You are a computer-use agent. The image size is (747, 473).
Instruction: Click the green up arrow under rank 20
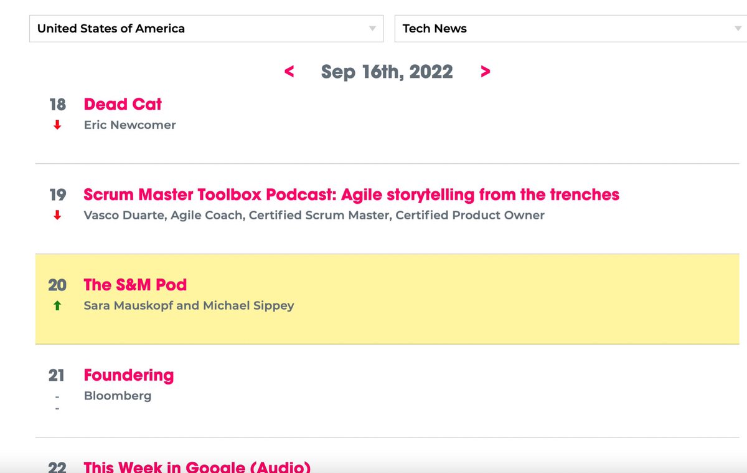[x=57, y=306]
